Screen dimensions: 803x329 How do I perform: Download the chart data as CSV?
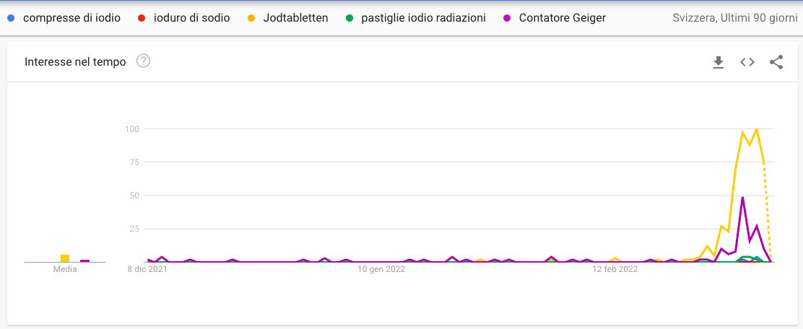719,62
